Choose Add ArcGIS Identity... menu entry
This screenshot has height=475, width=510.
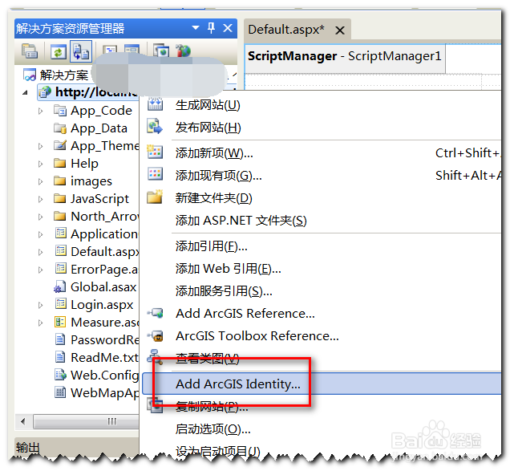click(x=322, y=384)
